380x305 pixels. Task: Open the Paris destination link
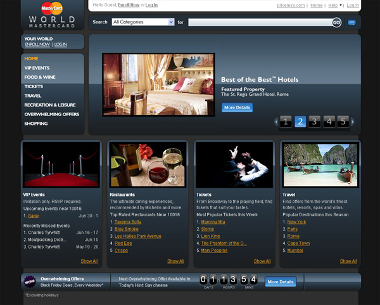pyautogui.click(x=293, y=229)
